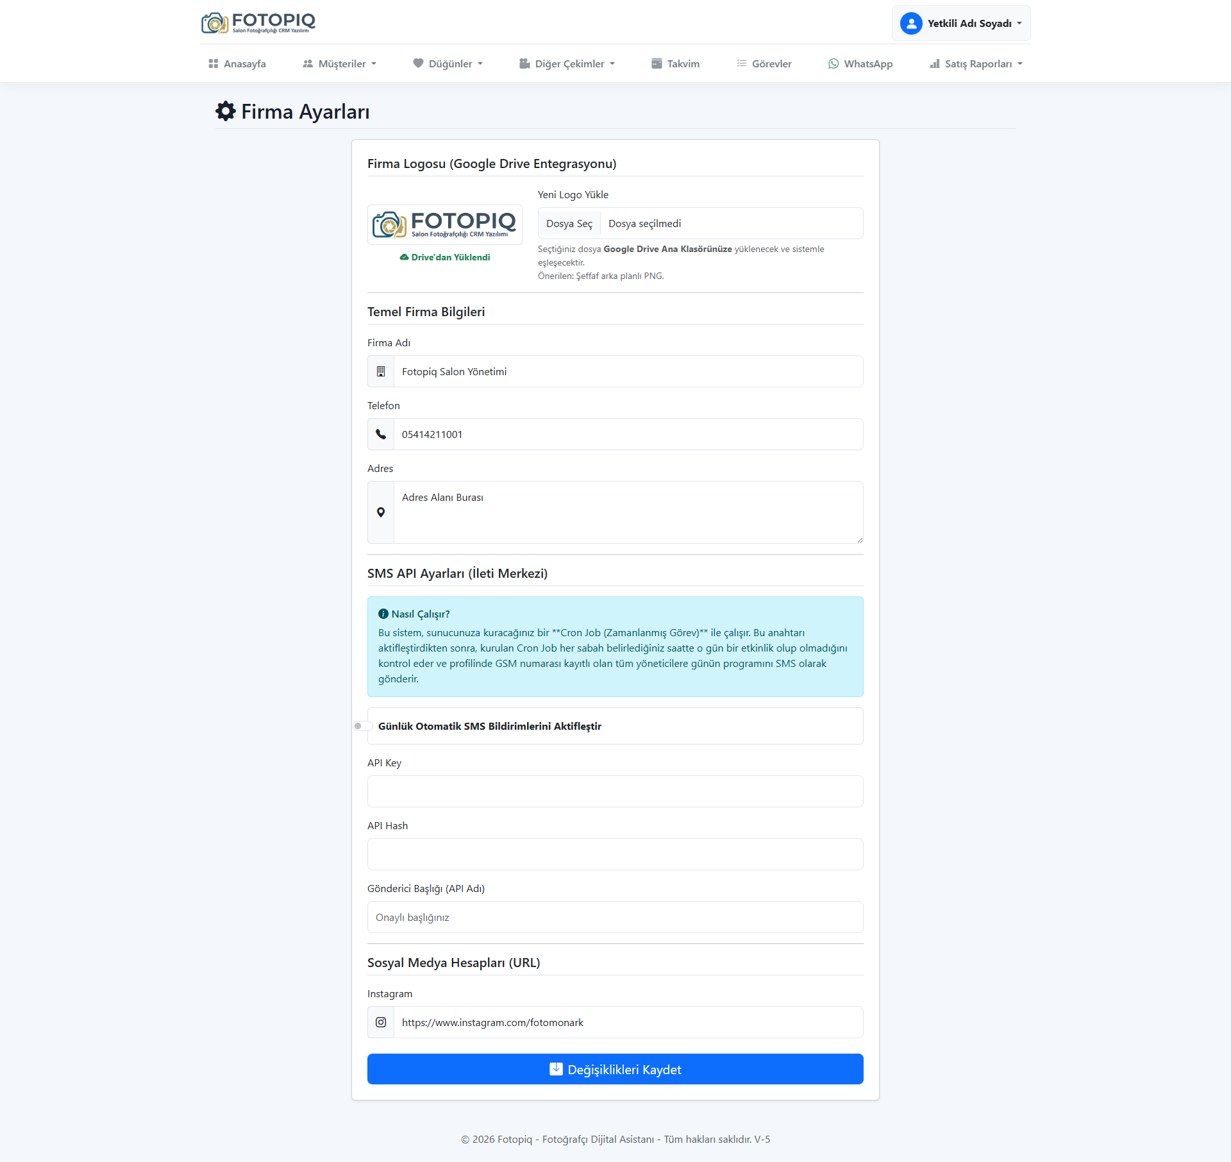This screenshot has height=1162, width=1231.
Task: Click the Instagram icon beside URL field
Action: [381, 1022]
